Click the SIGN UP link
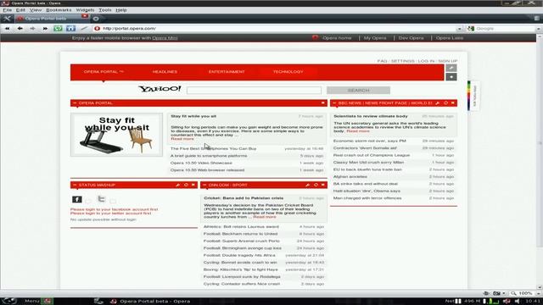This screenshot has width=543, height=305. (x=448, y=61)
